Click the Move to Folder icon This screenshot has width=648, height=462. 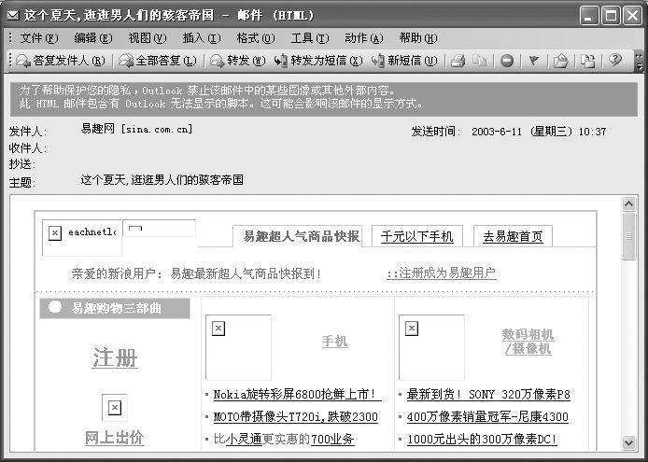click(x=561, y=61)
